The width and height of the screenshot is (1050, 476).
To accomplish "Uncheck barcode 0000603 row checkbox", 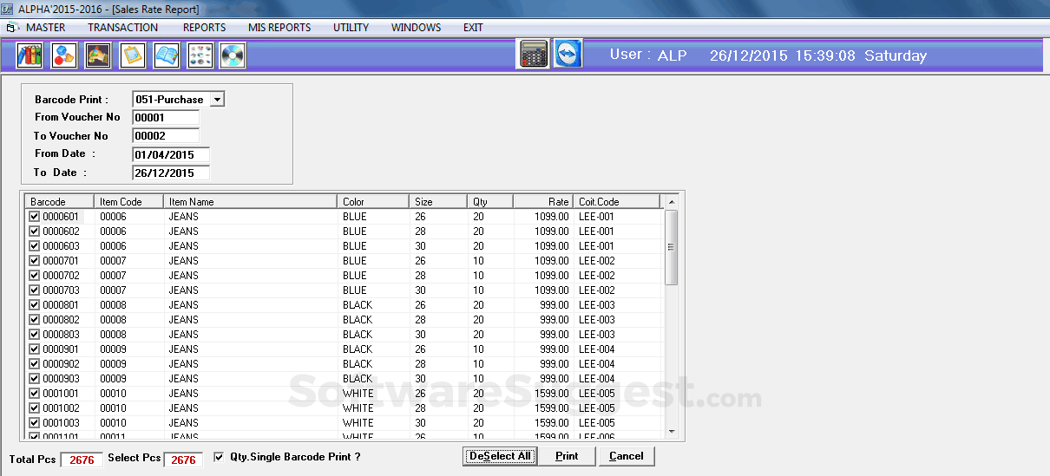I will click(35, 246).
